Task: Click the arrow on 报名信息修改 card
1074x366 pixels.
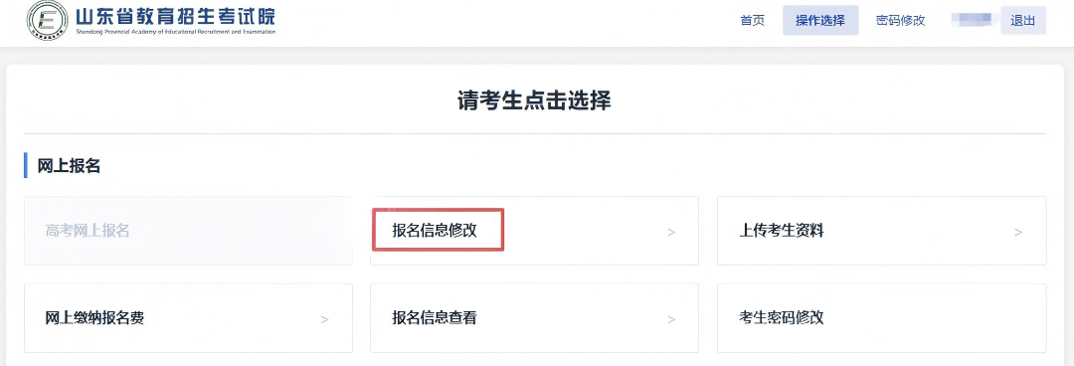Action: 671,233
